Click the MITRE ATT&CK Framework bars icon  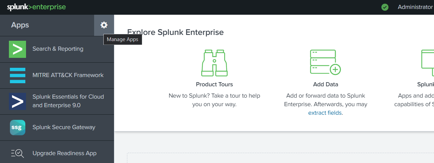(17, 75)
